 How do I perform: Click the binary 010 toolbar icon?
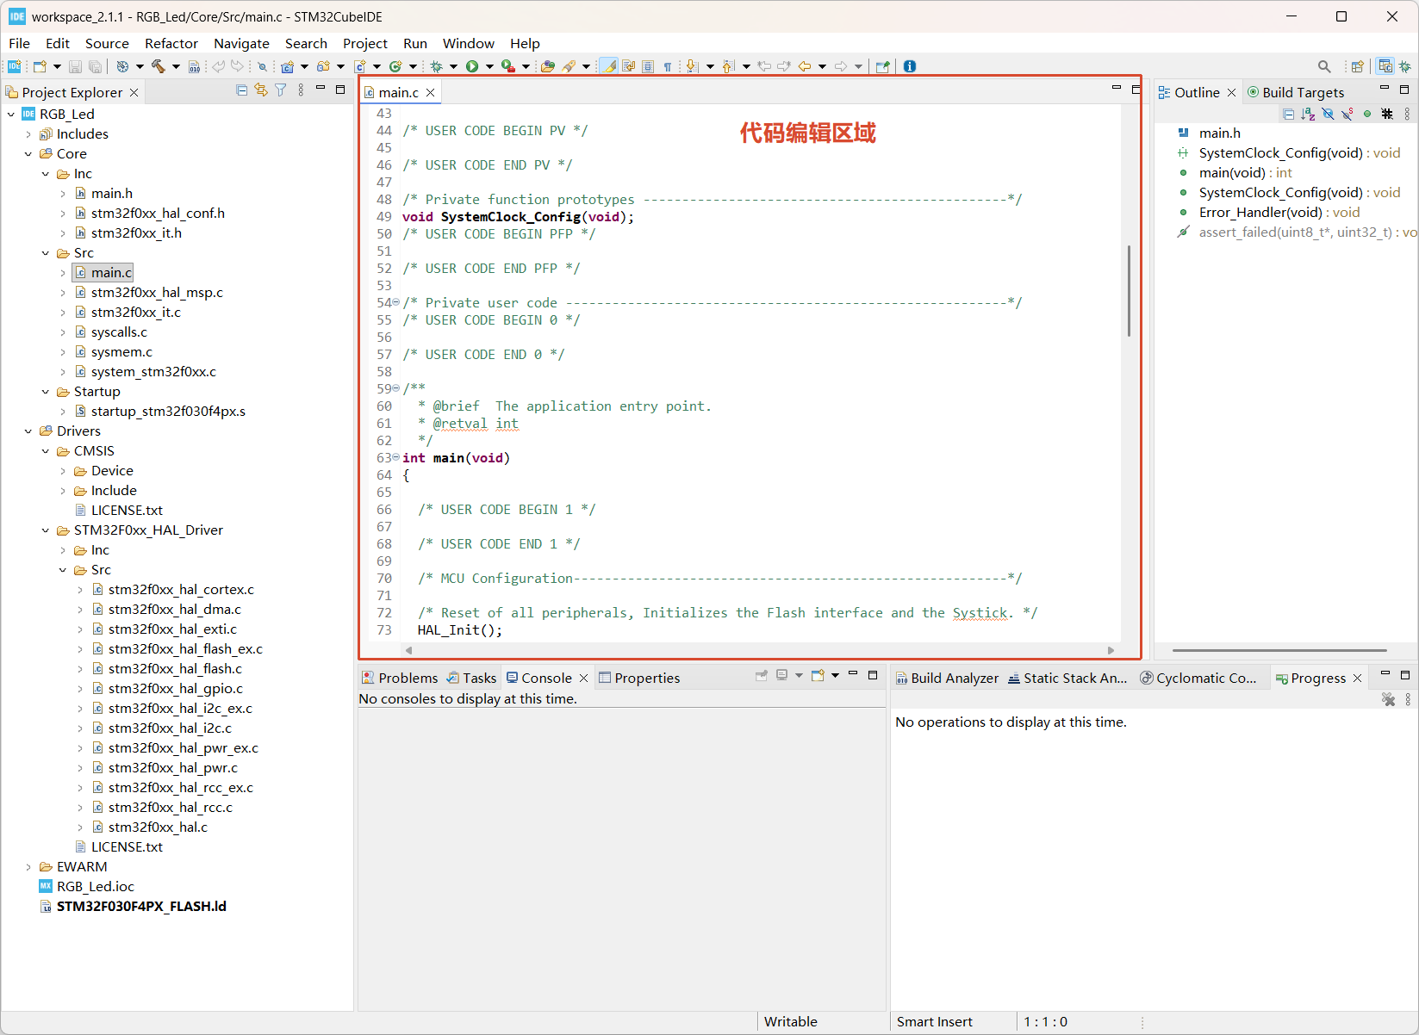click(195, 66)
